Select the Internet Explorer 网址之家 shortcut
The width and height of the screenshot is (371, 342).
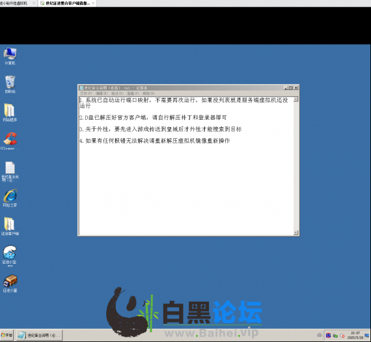[10, 198]
